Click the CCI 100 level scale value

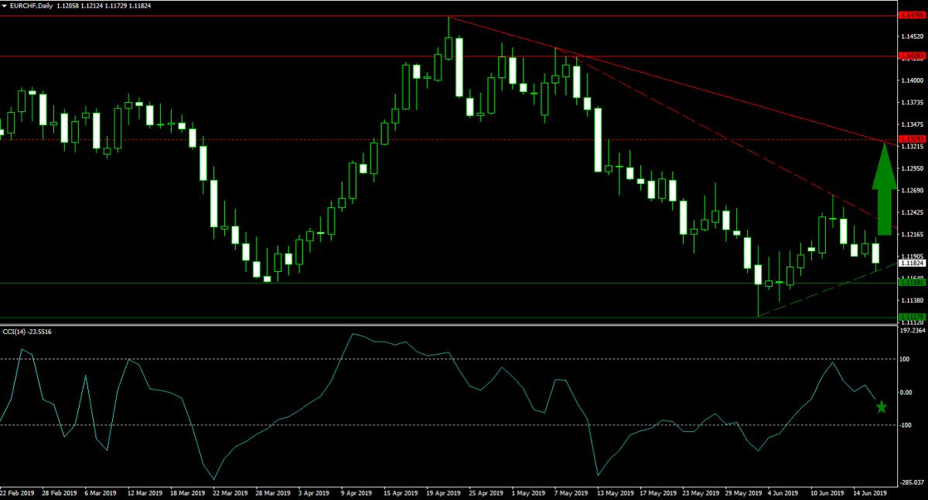[x=905, y=359]
